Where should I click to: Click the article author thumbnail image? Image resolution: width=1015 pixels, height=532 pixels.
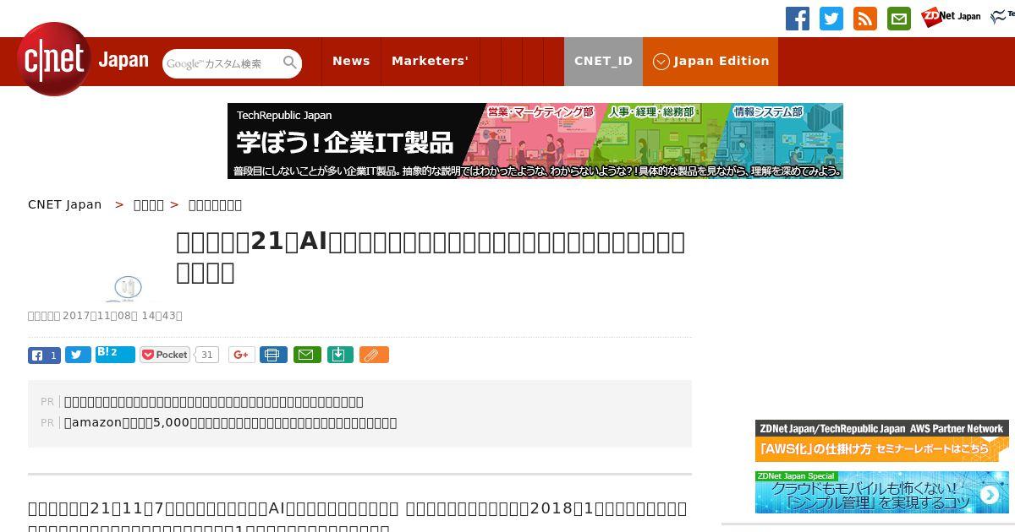click(129, 287)
